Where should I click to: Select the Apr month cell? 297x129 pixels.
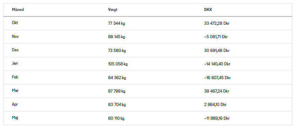pyautogui.click(x=15, y=104)
